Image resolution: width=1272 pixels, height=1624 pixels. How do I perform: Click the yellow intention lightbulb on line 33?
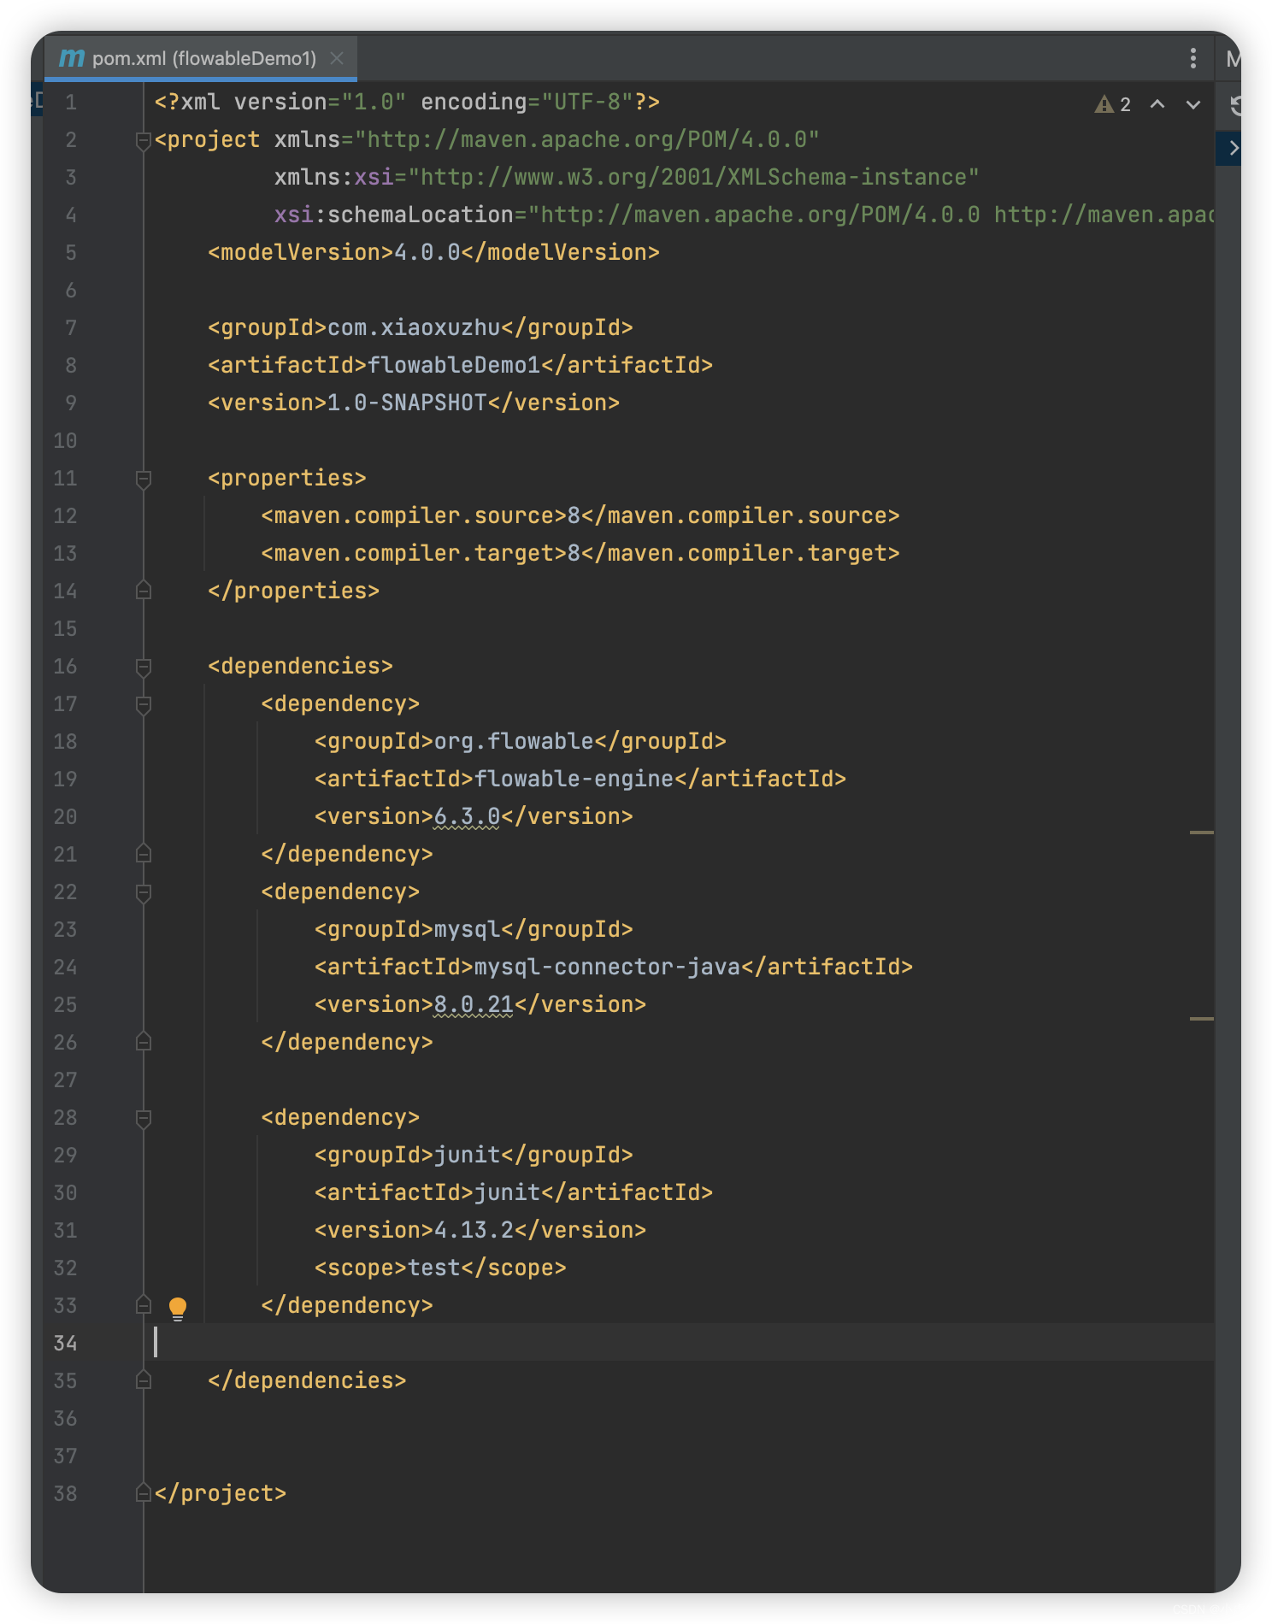click(178, 1308)
